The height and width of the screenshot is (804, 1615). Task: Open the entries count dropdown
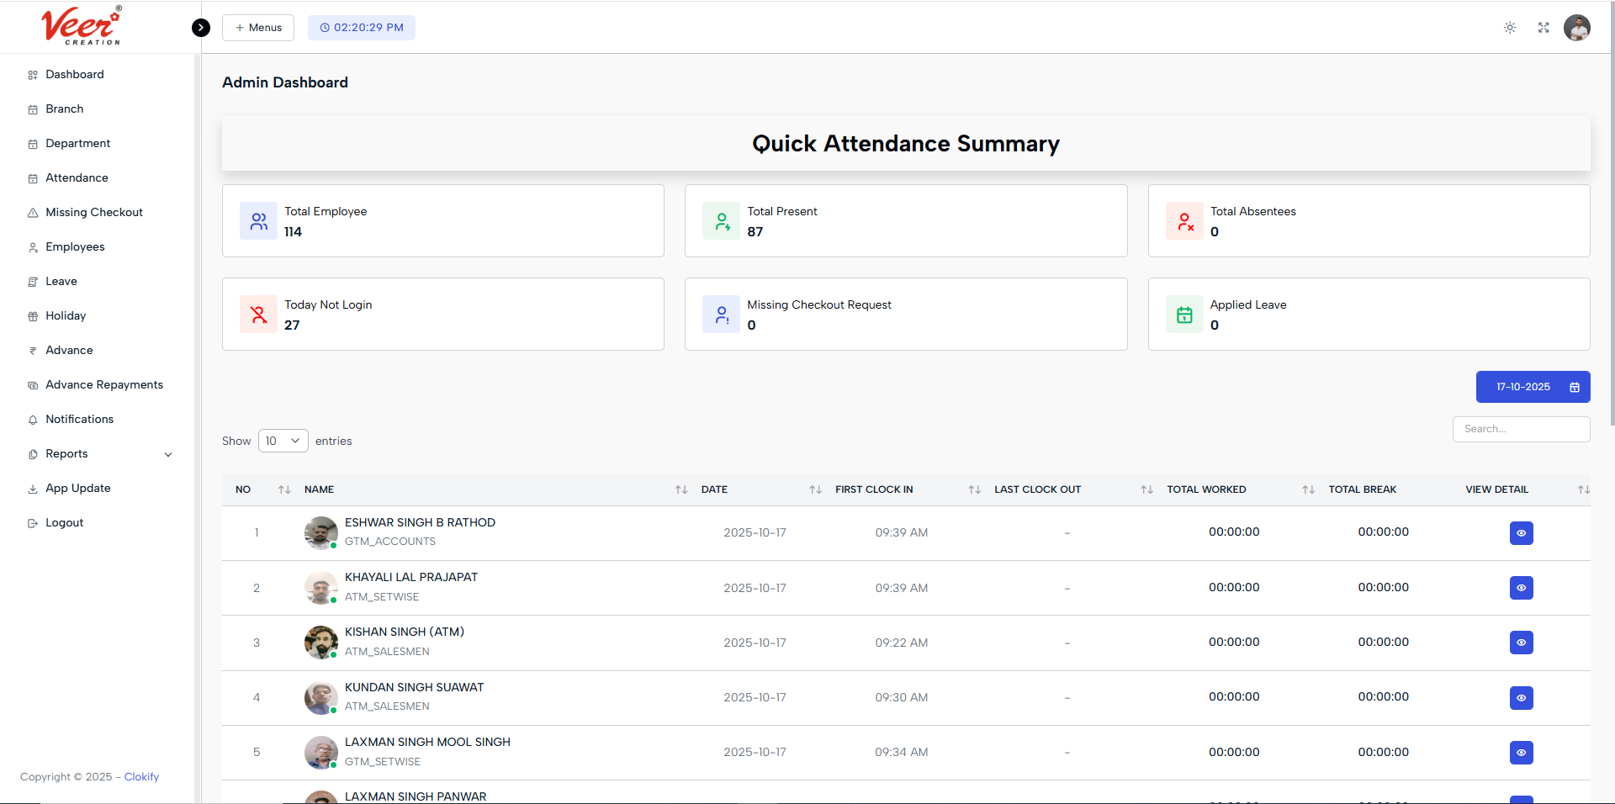pos(283,441)
